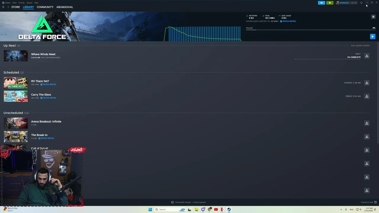The width and height of the screenshot is (379, 213).
Task: Click the Delta Force banner logo
Action: point(42,27)
